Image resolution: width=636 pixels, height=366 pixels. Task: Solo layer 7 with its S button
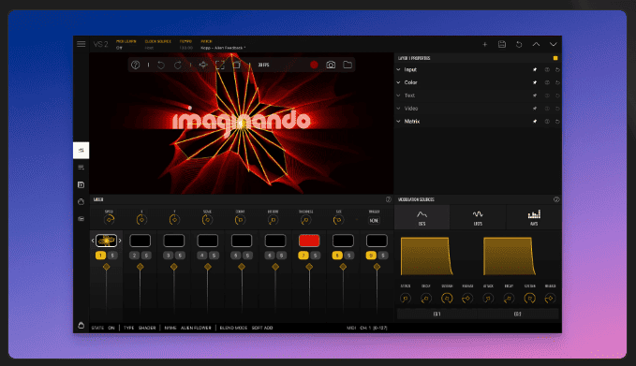click(x=315, y=256)
